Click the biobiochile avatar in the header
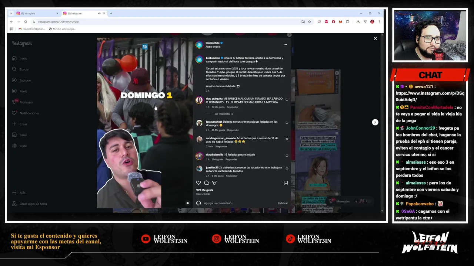Screen dimensions: 474x266 [x=199, y=45]
